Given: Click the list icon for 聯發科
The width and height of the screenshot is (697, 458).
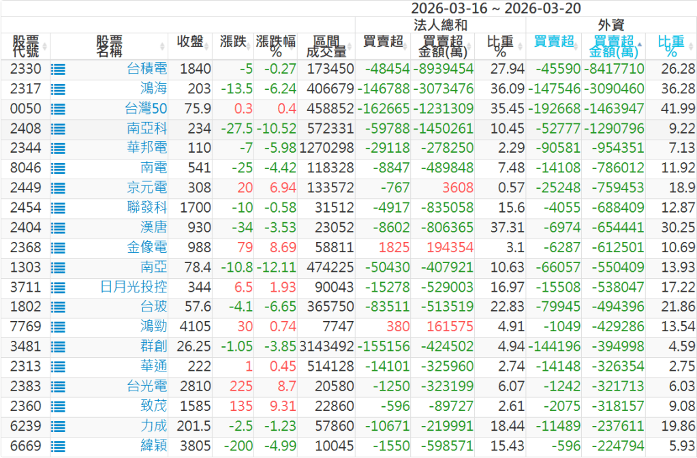Looking at the screenshot, I should tap(59, 207).
